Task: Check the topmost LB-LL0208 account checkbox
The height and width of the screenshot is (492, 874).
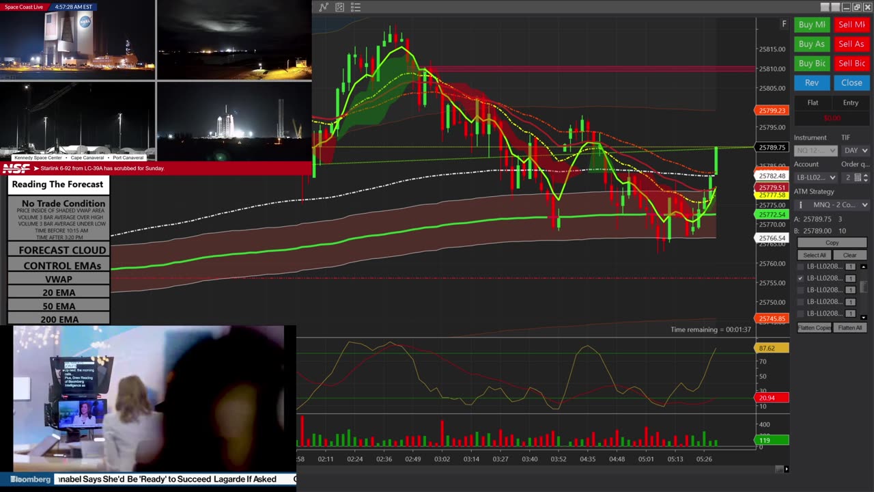Action: (801, 266)
